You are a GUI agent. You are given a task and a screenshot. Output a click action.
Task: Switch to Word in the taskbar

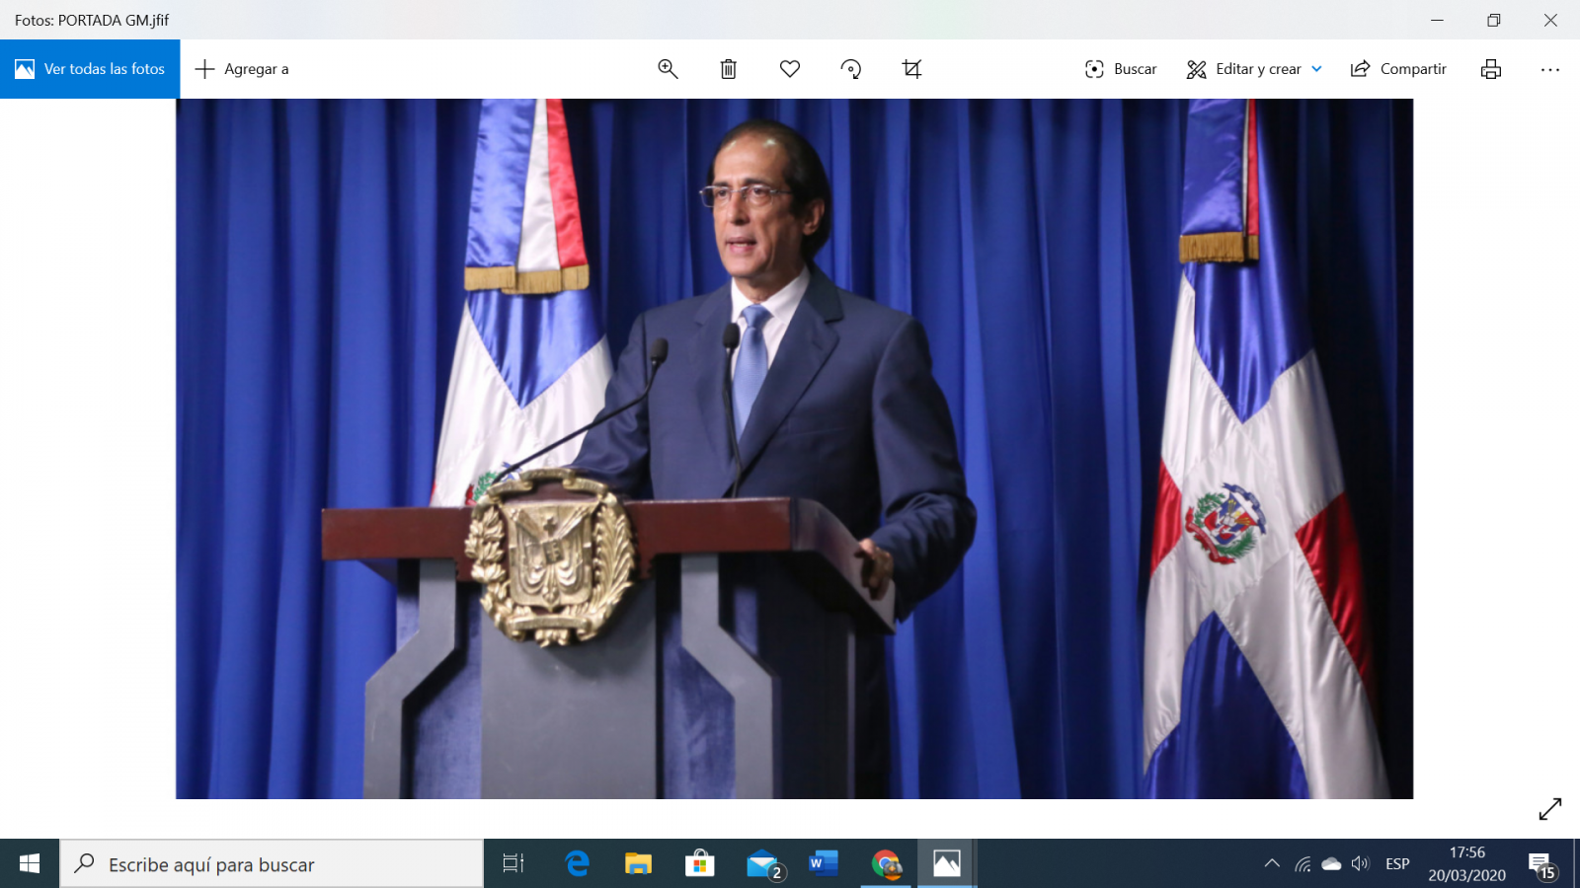click(824, 864)
